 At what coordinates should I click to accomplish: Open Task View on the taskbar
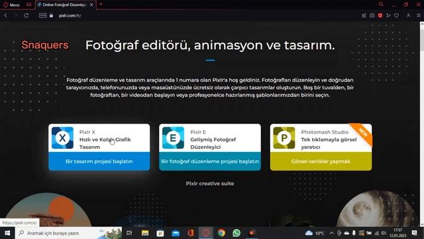tap(129, 233)
